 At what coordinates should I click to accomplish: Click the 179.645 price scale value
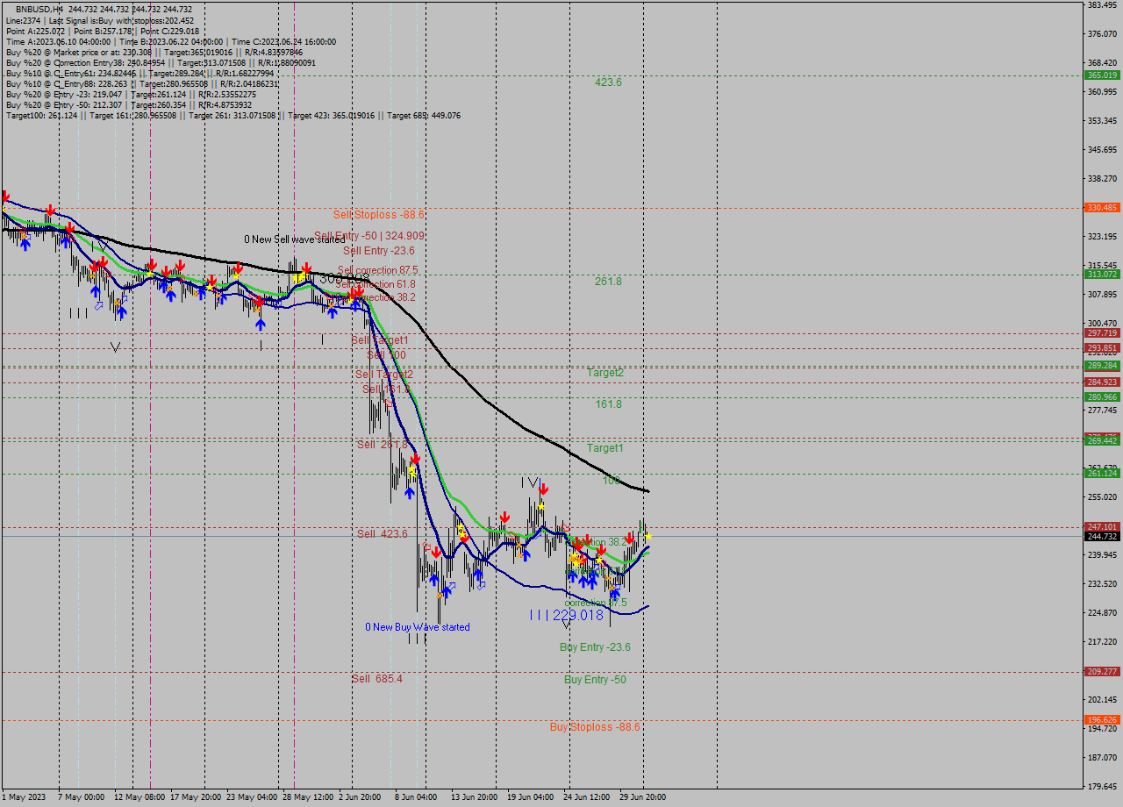1102,786
